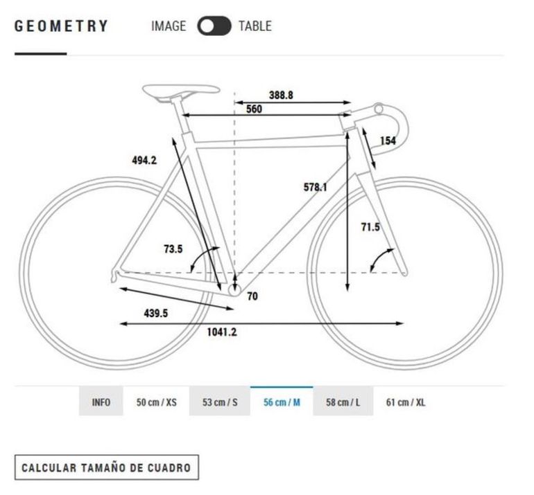The image size is (534, 495).
Task: Select the INFO tab
Action: 101,402
